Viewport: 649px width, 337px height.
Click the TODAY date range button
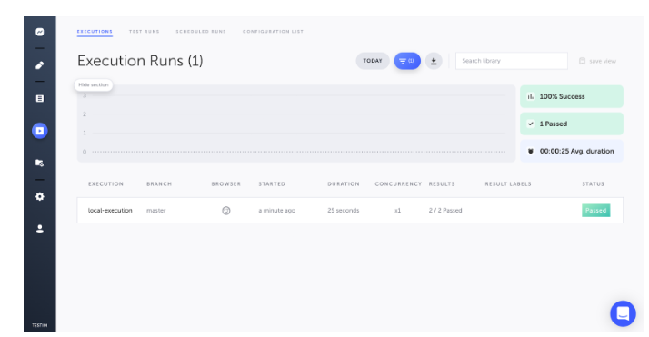point(373,61)
